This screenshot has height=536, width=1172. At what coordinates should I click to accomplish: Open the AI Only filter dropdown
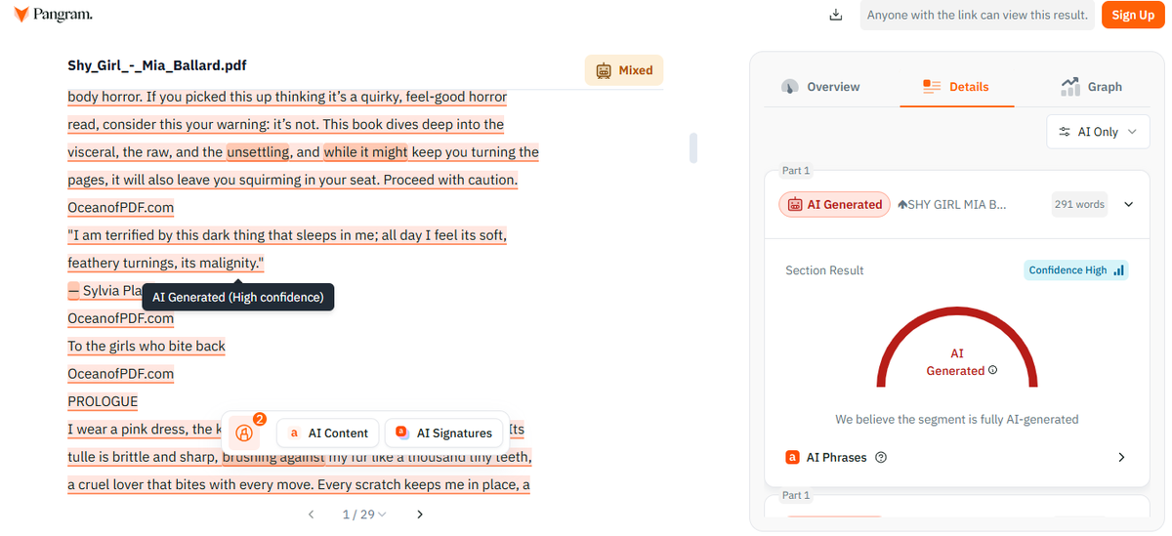click(1098, 132)
